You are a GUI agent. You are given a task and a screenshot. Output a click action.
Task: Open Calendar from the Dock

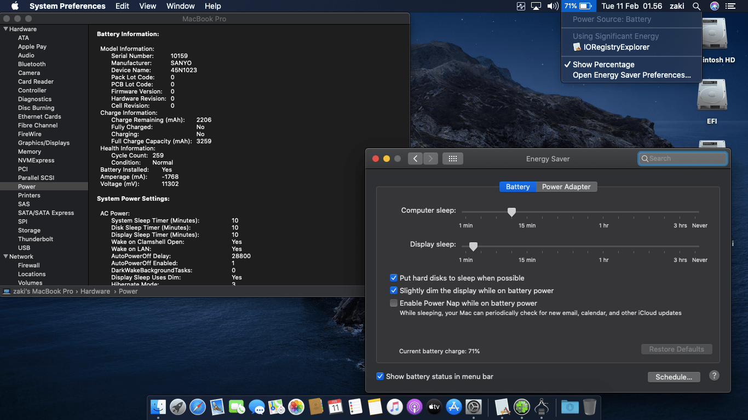point(335,406)
